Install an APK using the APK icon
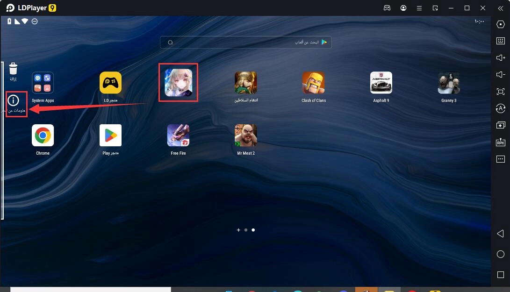Viewport: 510px width, 292px height. click(x=501, y=142)
